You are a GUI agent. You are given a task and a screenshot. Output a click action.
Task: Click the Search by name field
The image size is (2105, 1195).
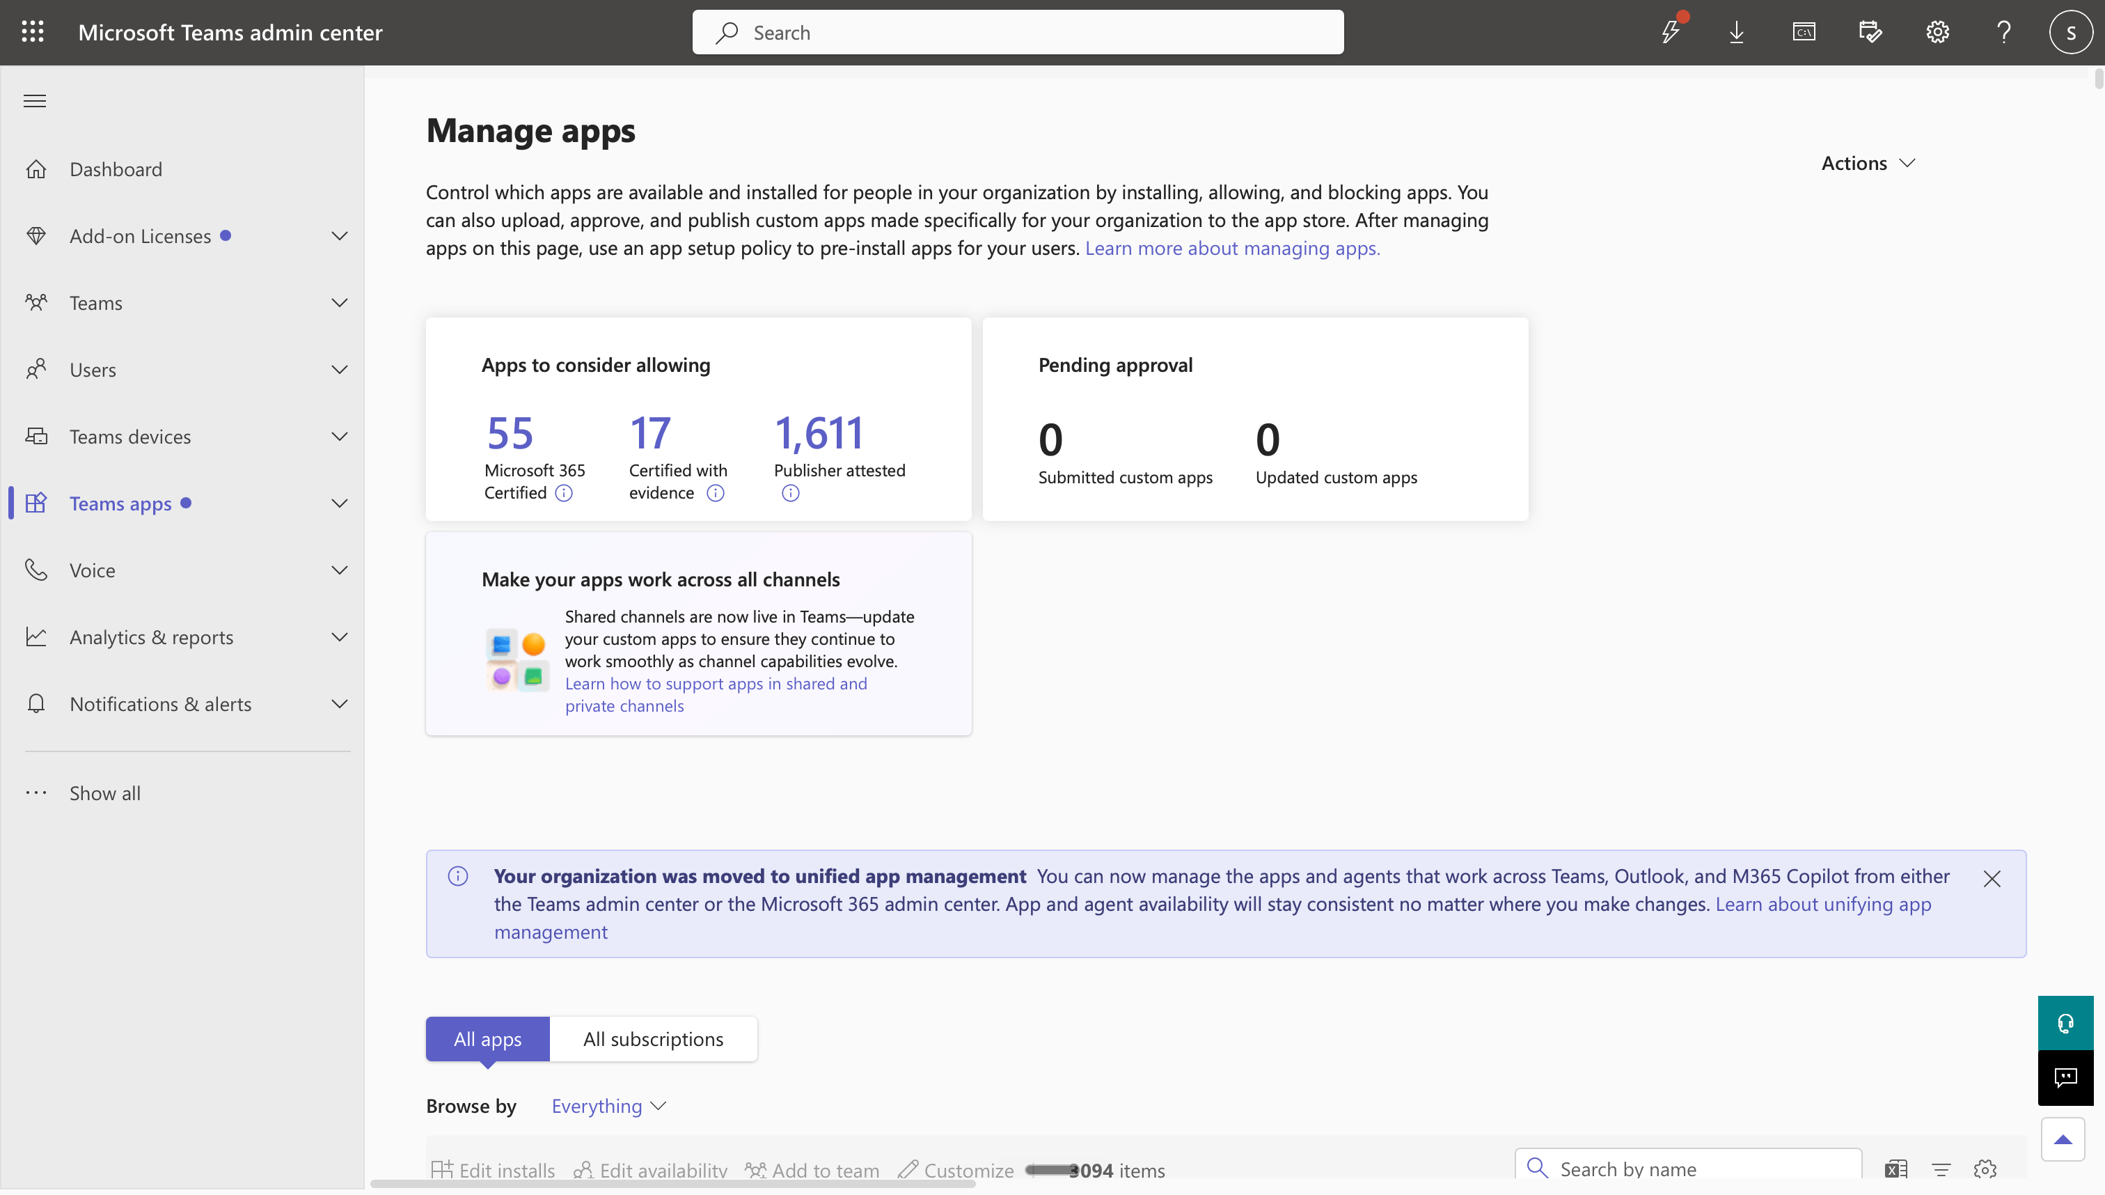pyautogui.click(x=1687, y=1167)
